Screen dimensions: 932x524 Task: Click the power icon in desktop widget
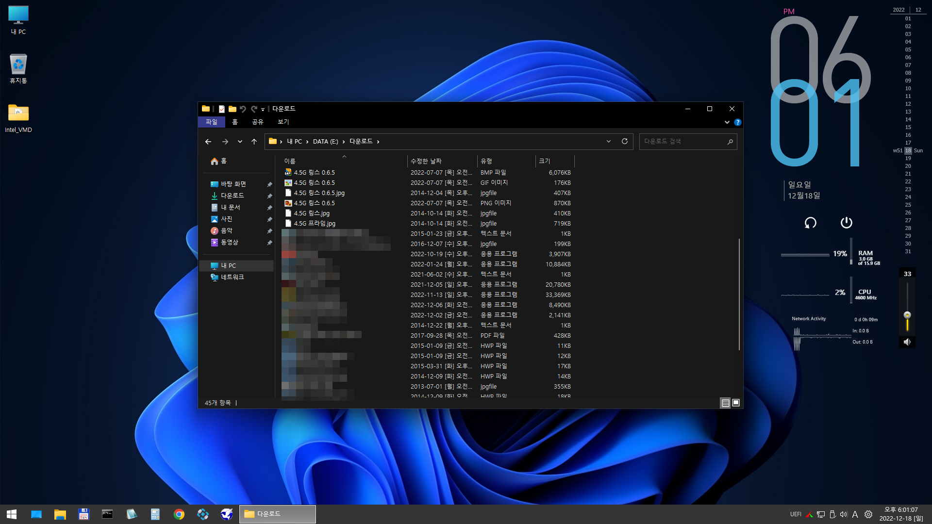pos(846,222)
